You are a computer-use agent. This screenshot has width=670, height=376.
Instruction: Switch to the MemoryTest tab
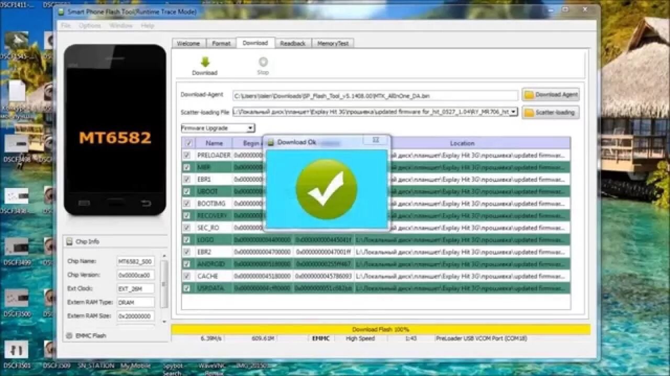click(333, 43)
